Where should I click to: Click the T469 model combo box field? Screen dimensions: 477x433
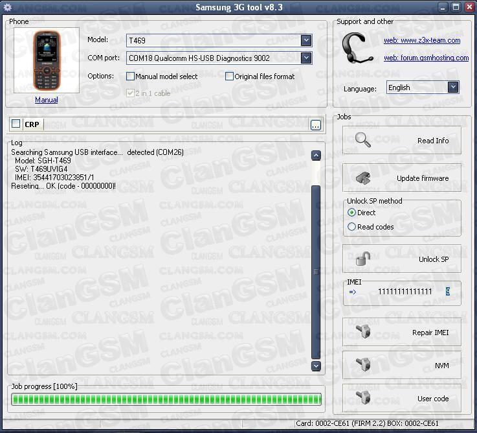coord(219,40)
